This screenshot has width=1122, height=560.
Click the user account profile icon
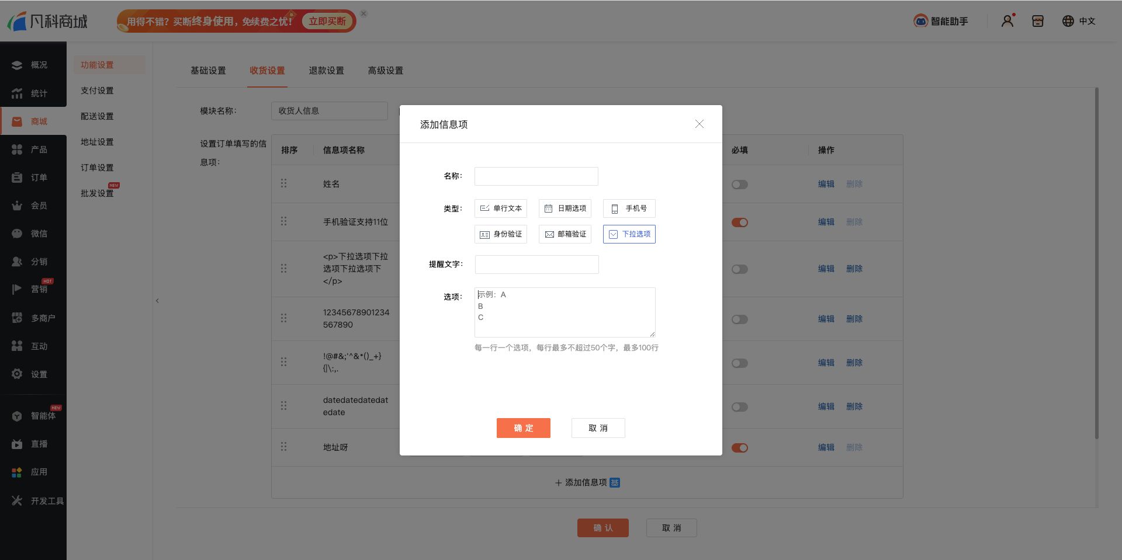tap(1007, 21)
